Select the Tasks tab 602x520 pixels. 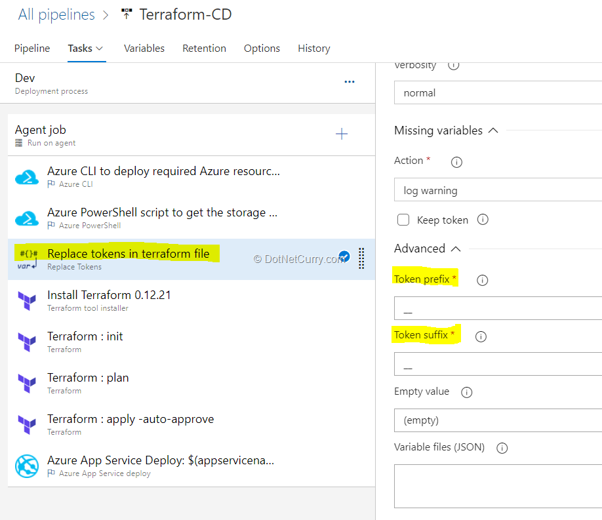pyautogui.click(x=80, y=49)
